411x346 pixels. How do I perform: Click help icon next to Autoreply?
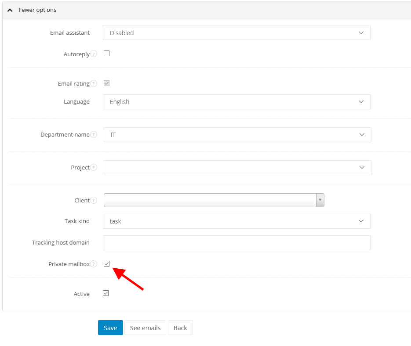94,54
